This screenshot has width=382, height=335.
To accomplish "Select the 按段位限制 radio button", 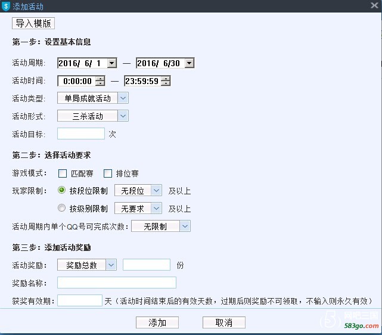I will (x=61, y=191).
